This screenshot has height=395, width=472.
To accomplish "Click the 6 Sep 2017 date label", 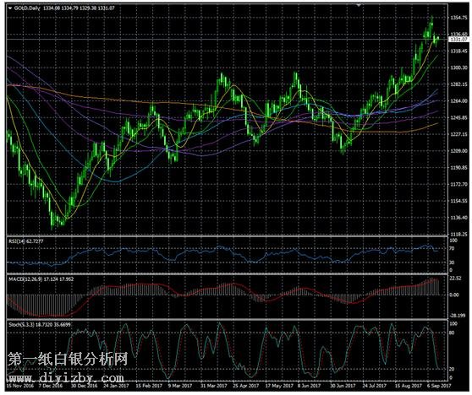I will (438, 386).
